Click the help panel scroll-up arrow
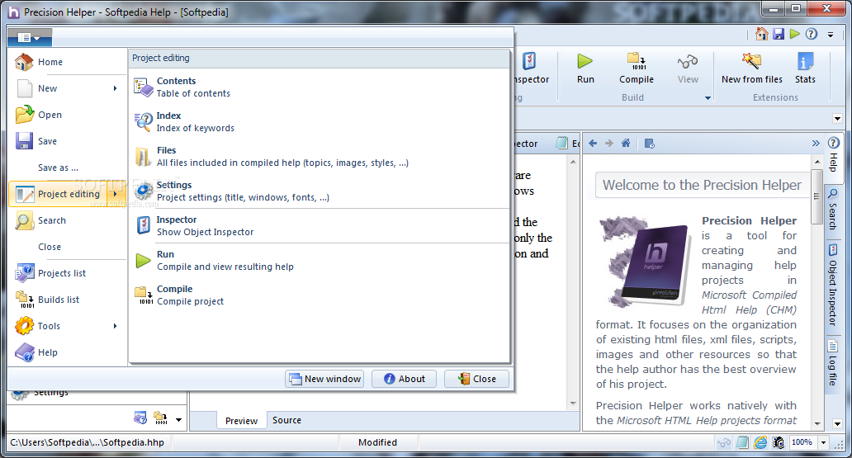Screen dimensions: 852x458 817,162
